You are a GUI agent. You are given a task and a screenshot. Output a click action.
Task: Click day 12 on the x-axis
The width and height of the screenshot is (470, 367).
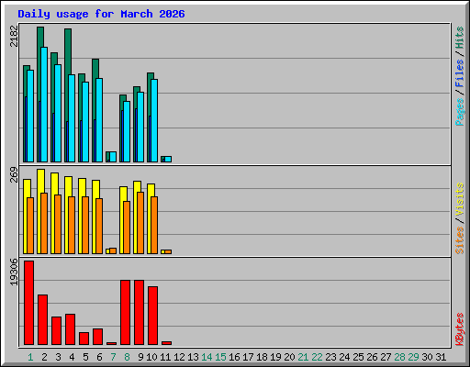pyautogui.click(x=179, y=357)
